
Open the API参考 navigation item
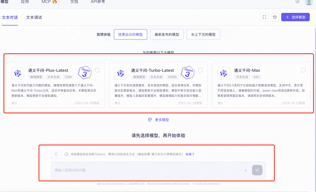tap(98, 1)
